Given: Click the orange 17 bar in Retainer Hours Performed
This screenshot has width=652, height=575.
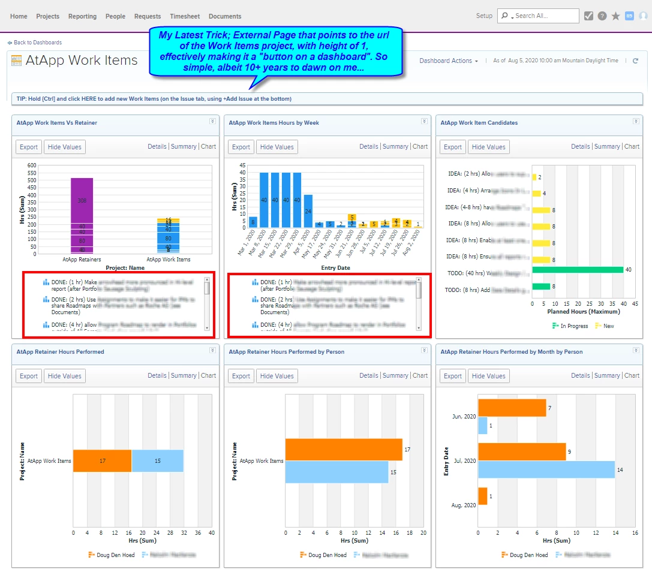Looking at the screenshot, I should (x=103, y=460).
